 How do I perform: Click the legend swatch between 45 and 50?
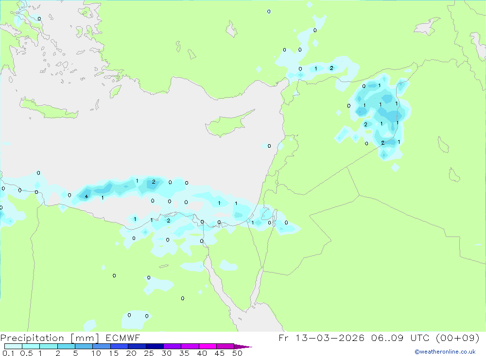pos(226,346)
